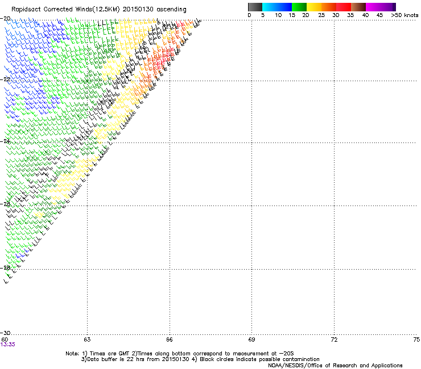
Task: Click the -30 latitude axis label
Action: [5, 333]
